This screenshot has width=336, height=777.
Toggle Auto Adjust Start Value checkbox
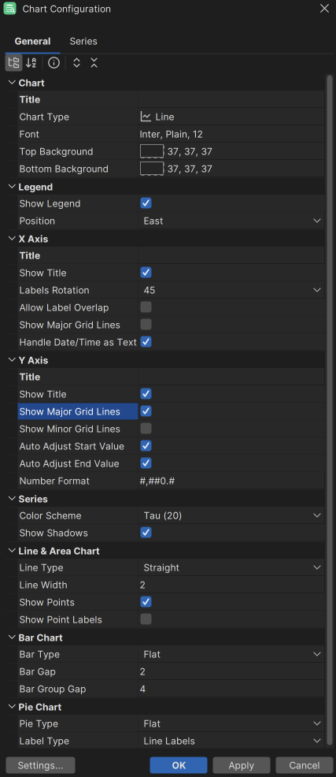coord(146,446)
